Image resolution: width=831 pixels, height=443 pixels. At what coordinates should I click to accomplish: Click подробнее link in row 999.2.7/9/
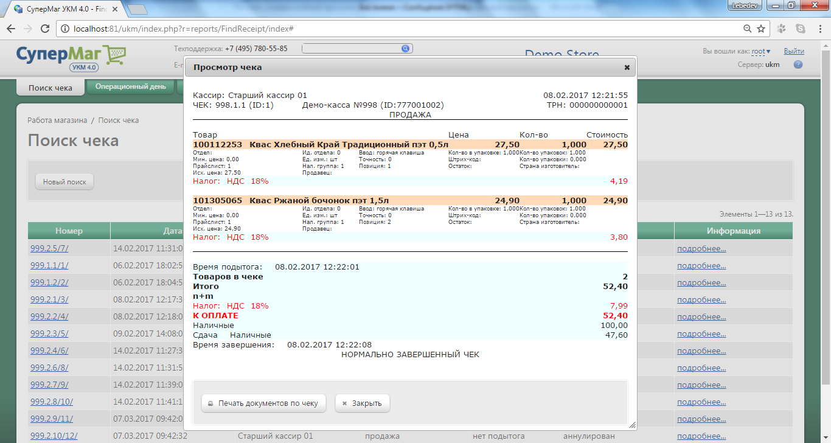[701, 385]
